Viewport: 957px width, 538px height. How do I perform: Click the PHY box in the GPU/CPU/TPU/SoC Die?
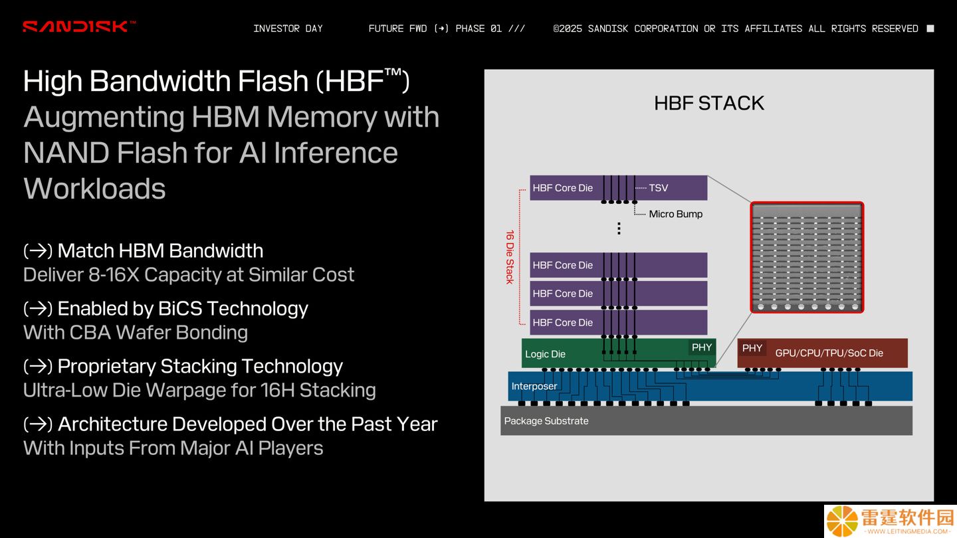pos(752,348)
